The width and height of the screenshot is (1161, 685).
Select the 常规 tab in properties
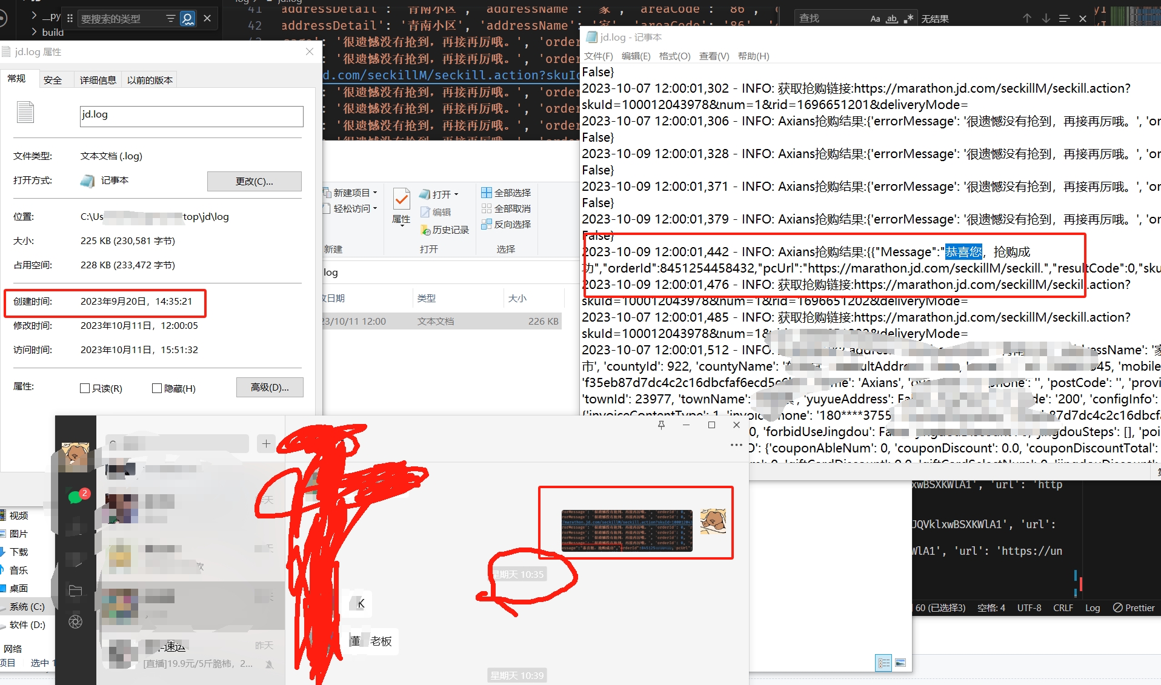(x=17, y=79)
